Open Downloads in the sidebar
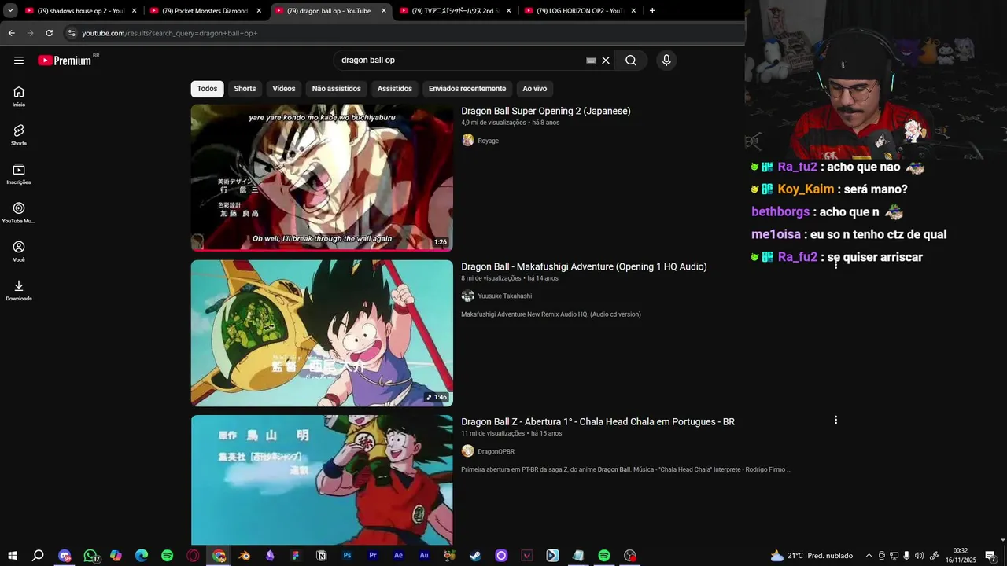The width and height of the screenshot is (1007, 566). click(x=19, y=290)
